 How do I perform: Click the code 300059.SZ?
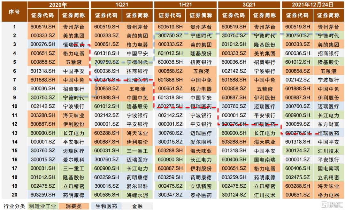click(297, 124)
